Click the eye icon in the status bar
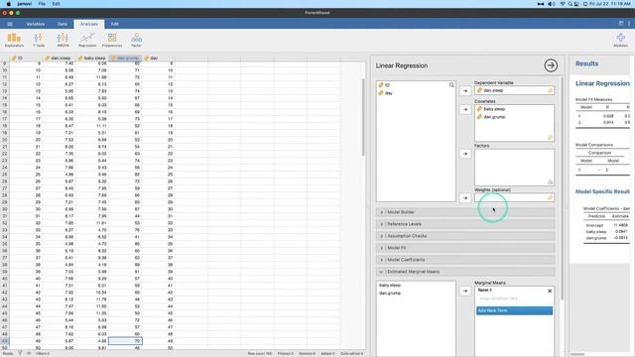Image resolution: width=635 pixels, height=357 pixels. [29, 353]
